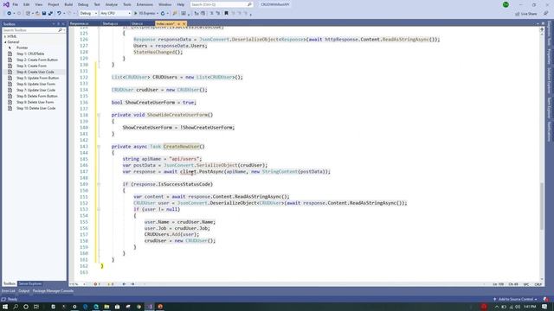Click the CreateNewUser method name in code

point(181,146)
